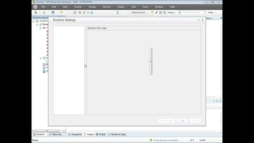Click the runtime settings toolbar icon beside record
Screen dimensions: 254x143
75,12
